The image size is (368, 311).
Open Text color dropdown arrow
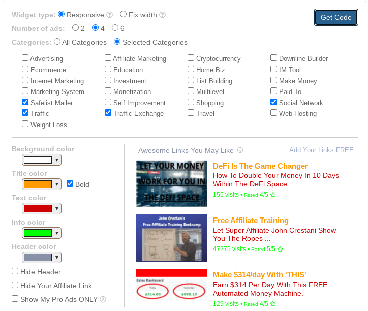pyautogui.click(x=57, y=209)
